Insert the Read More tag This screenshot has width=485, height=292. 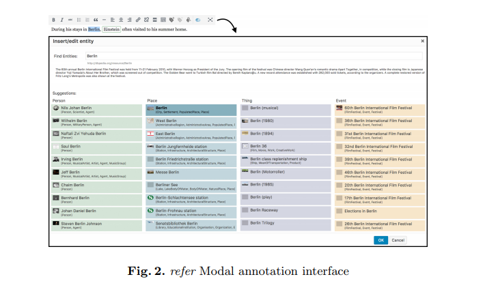tap(154, 20)
